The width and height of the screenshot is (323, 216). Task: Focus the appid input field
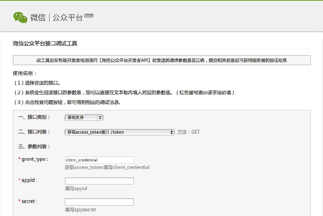pos(99,181)
